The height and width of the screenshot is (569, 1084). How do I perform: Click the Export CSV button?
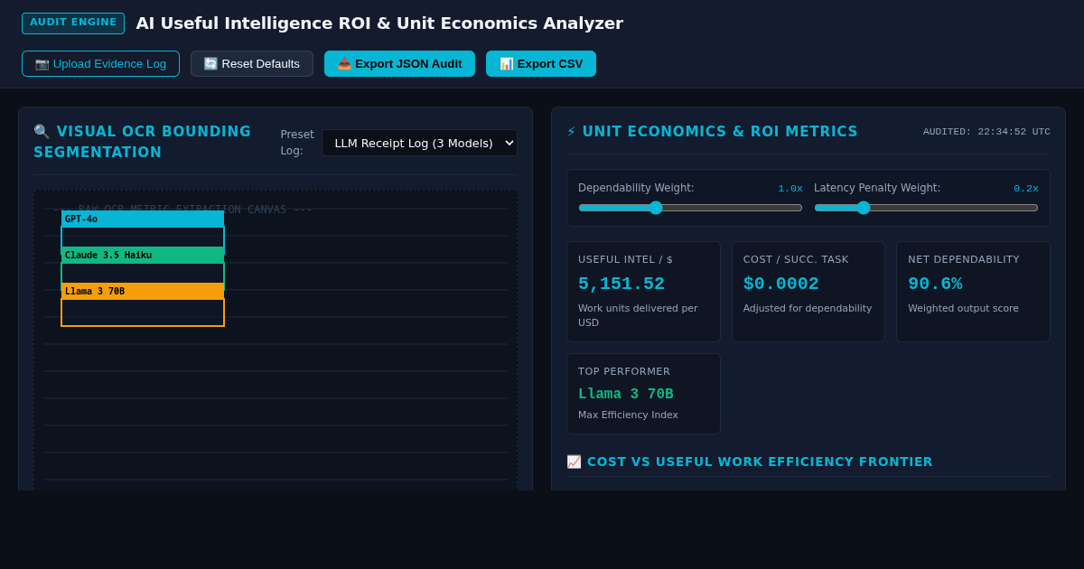click(x=541, y=63)
